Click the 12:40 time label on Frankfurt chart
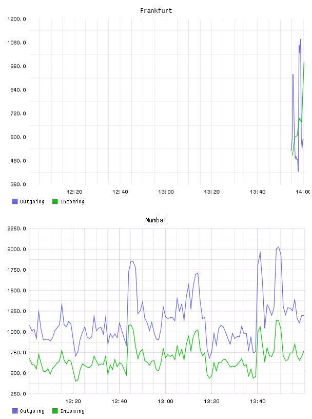The image size is (312, 419). tap(120, 192)
